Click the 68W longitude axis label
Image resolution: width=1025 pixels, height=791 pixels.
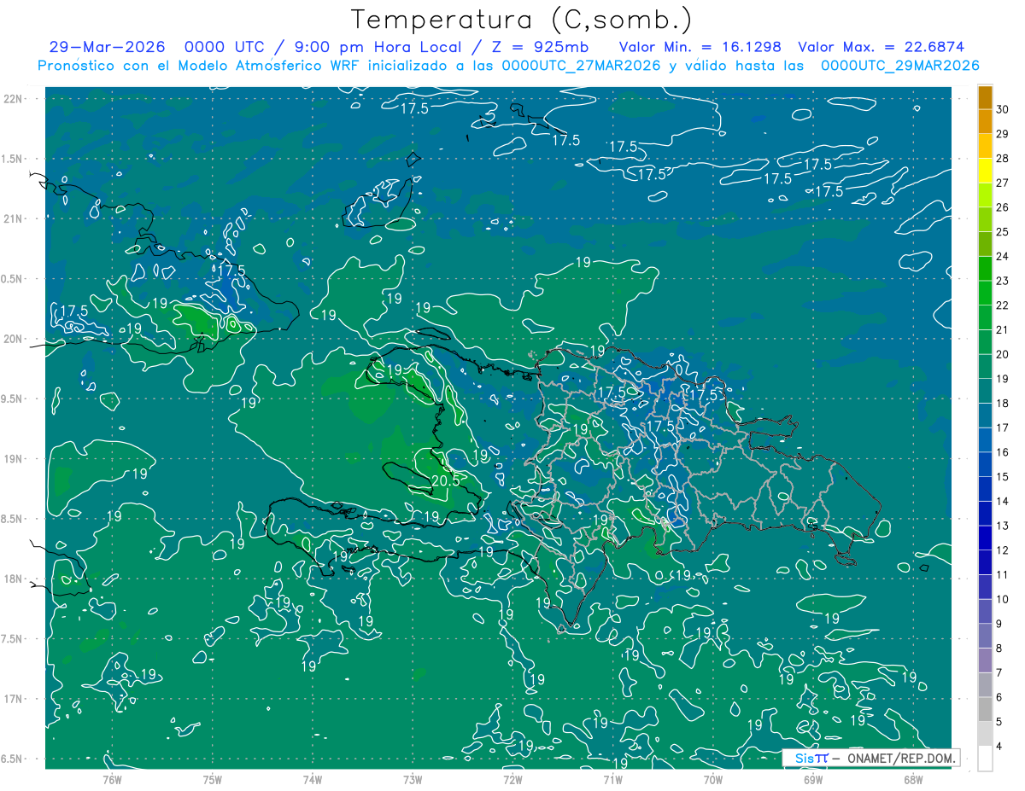(913, 779)
